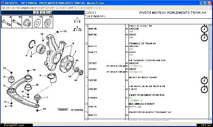The image size is (213, 127).
Task: Click 'EM:KIT ROULEMENT ROUE PSA' entry
Action: [x=146, y=95]
